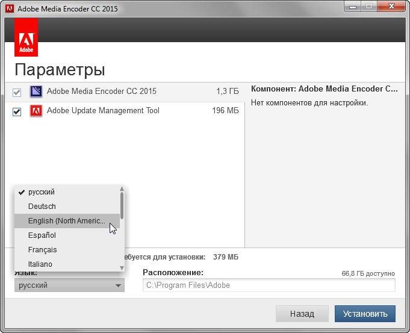Click the Расположение path field

(x=269, y=285)
